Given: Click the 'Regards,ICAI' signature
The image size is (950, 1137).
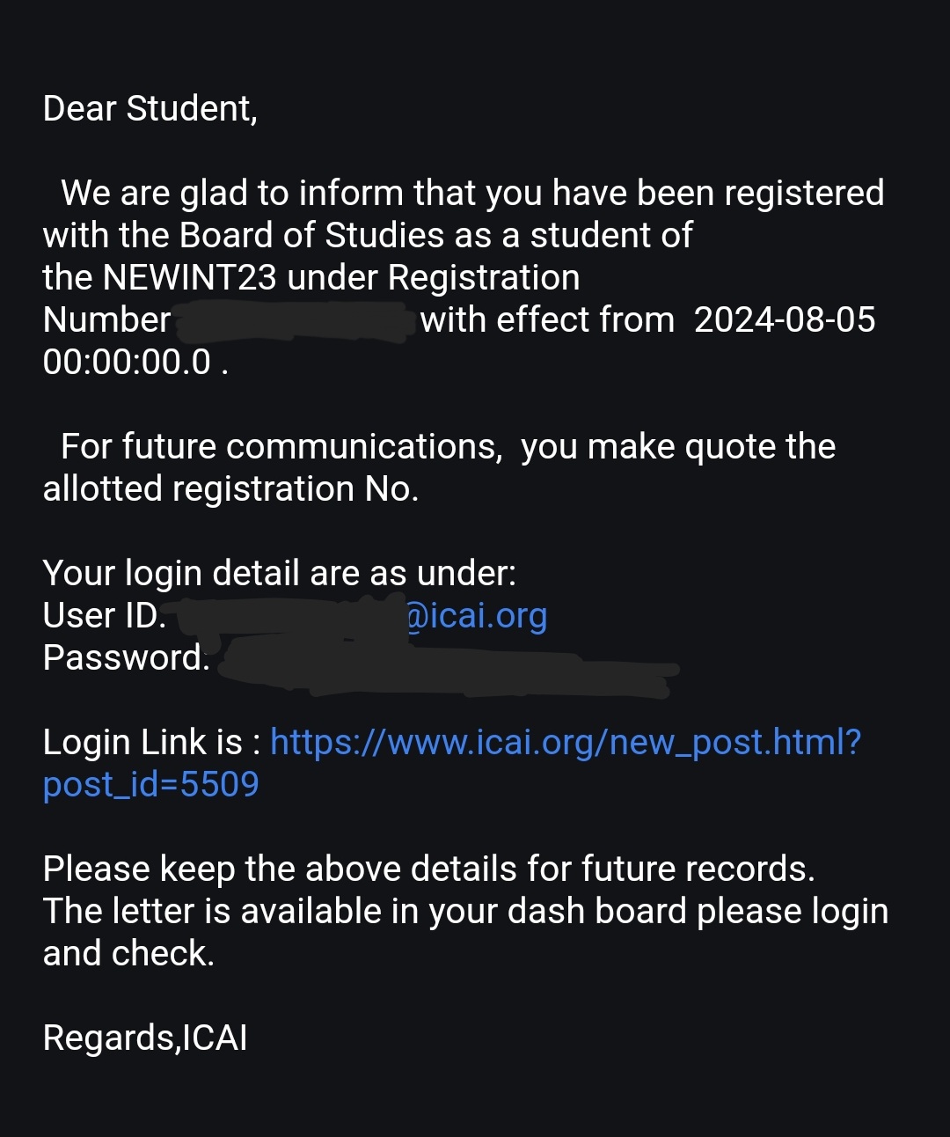Looking at the screenshot, I should pyautogui.click(x=145, y=1038).
